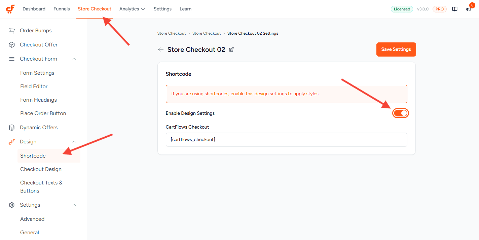Click the second Store Checkout breadcrumb link
The image size is (479, 240).
coord(207,33)
